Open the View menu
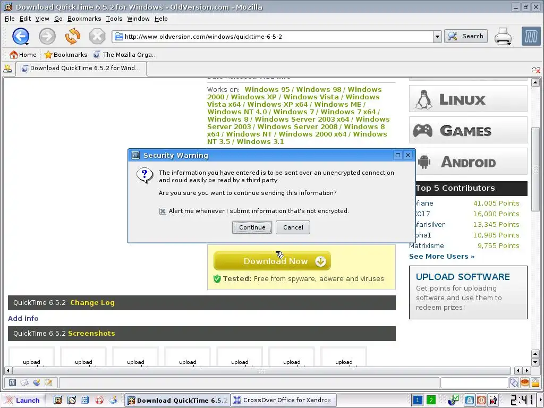Screen dimensions: 544x408 click(x=42, y=19)
